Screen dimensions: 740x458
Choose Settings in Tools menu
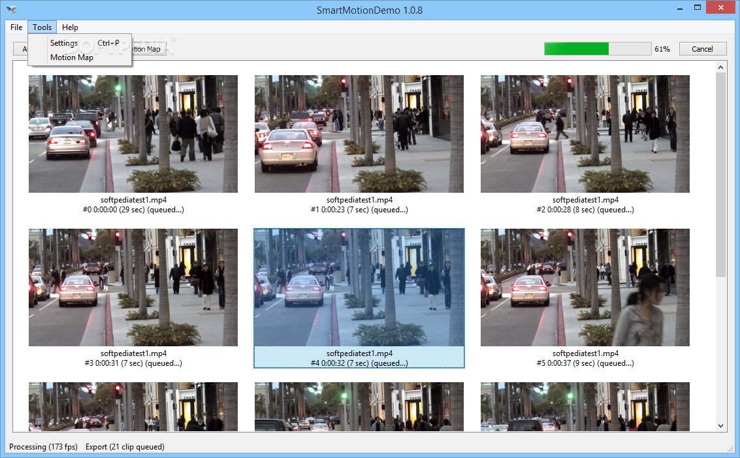click(x=79, y=43)
